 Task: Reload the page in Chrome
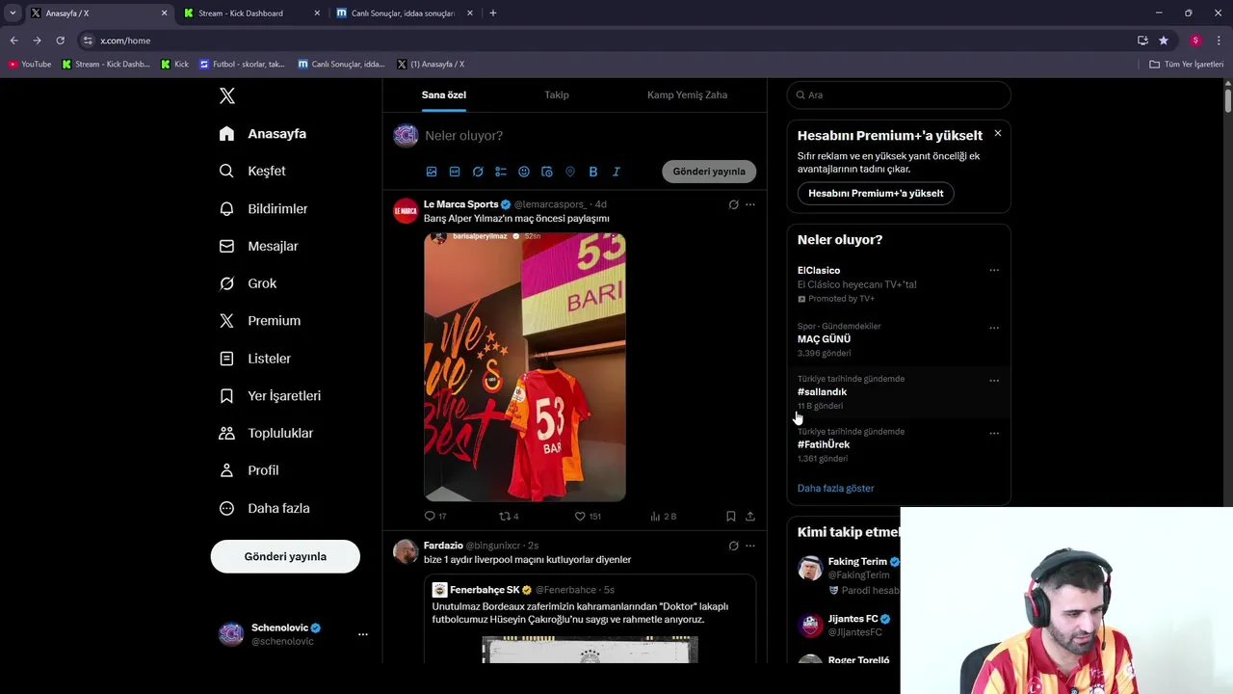tap(60, 40)
